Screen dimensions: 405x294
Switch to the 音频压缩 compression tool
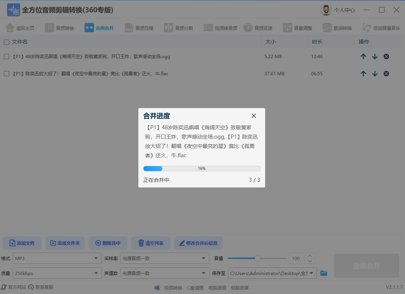point(139,27)
